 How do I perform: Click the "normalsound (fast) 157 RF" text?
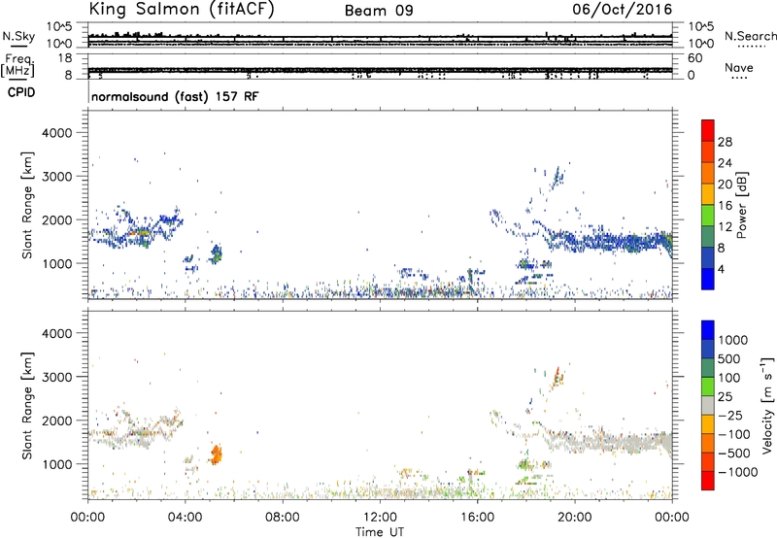[175, 96]
